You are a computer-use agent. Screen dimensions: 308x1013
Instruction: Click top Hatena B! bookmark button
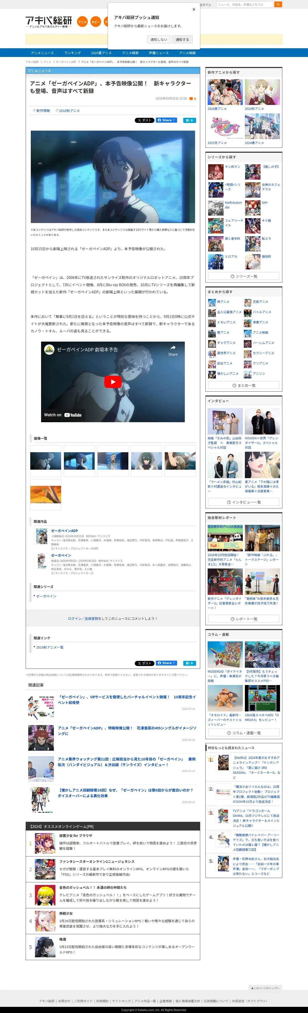click(190, 120)
